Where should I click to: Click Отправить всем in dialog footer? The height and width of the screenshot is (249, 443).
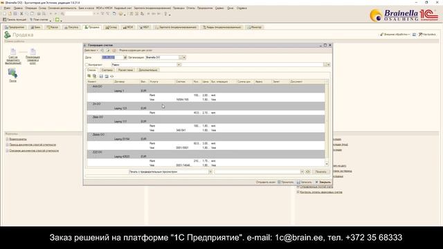[266, 182]
